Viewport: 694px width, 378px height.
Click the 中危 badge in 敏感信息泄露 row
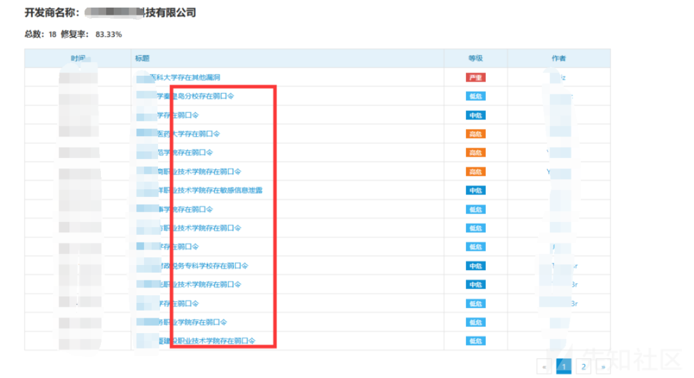click(x=476, y=191)
